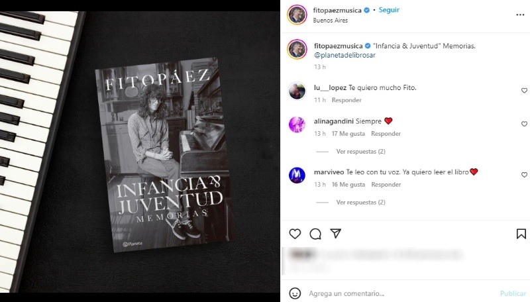Share post via paper plane icon
The width and height of the screenshot is (530, 302).
pos(336,233)
